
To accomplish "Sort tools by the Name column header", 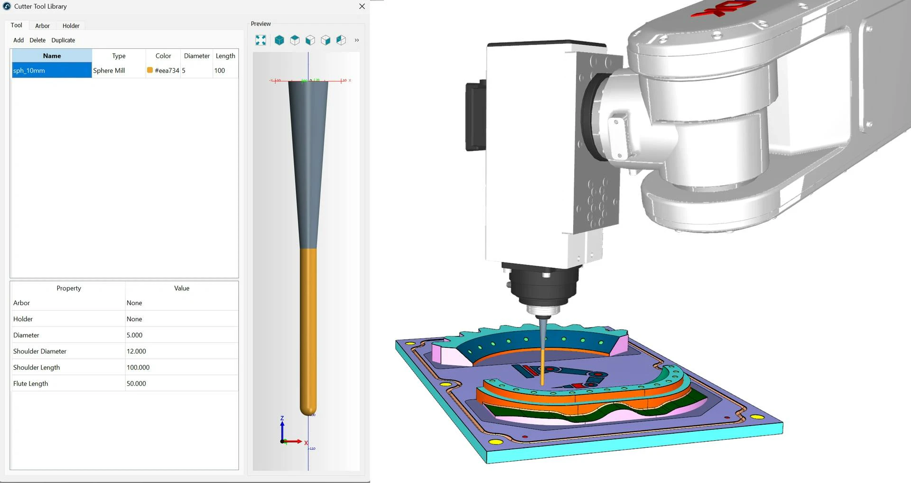I will click(x=51, y=56).
